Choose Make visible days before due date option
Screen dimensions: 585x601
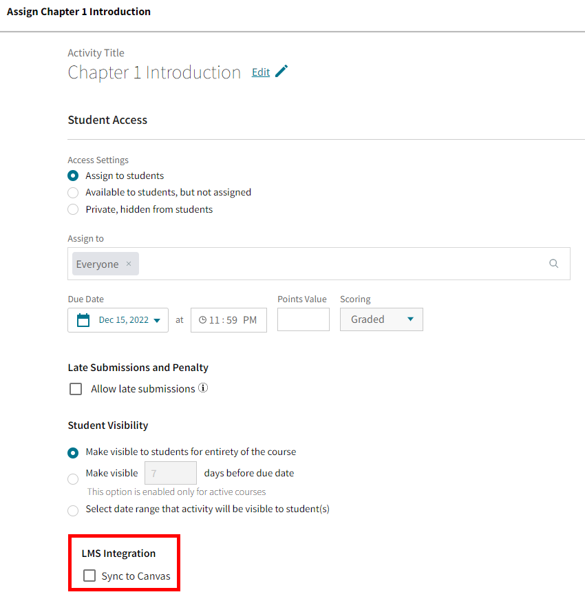73,479
